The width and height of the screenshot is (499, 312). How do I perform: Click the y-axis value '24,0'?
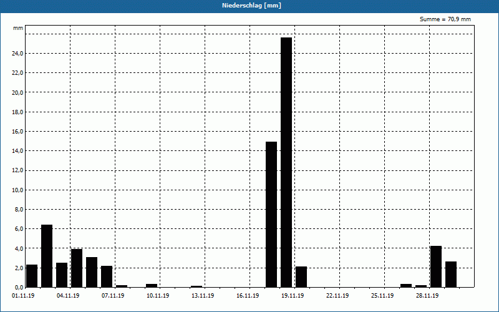(17, 54)
